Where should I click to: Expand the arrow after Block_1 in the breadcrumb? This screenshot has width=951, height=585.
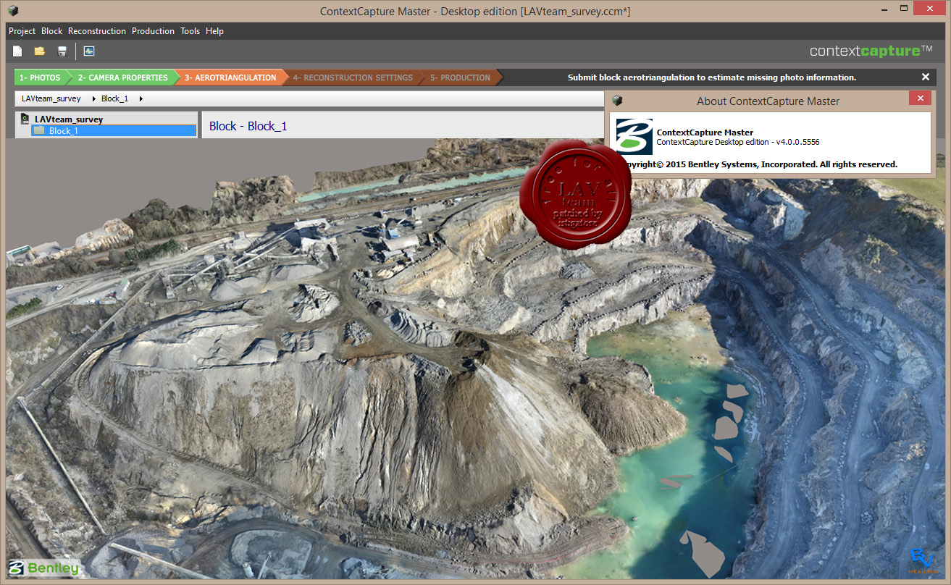tap(141, 98)
